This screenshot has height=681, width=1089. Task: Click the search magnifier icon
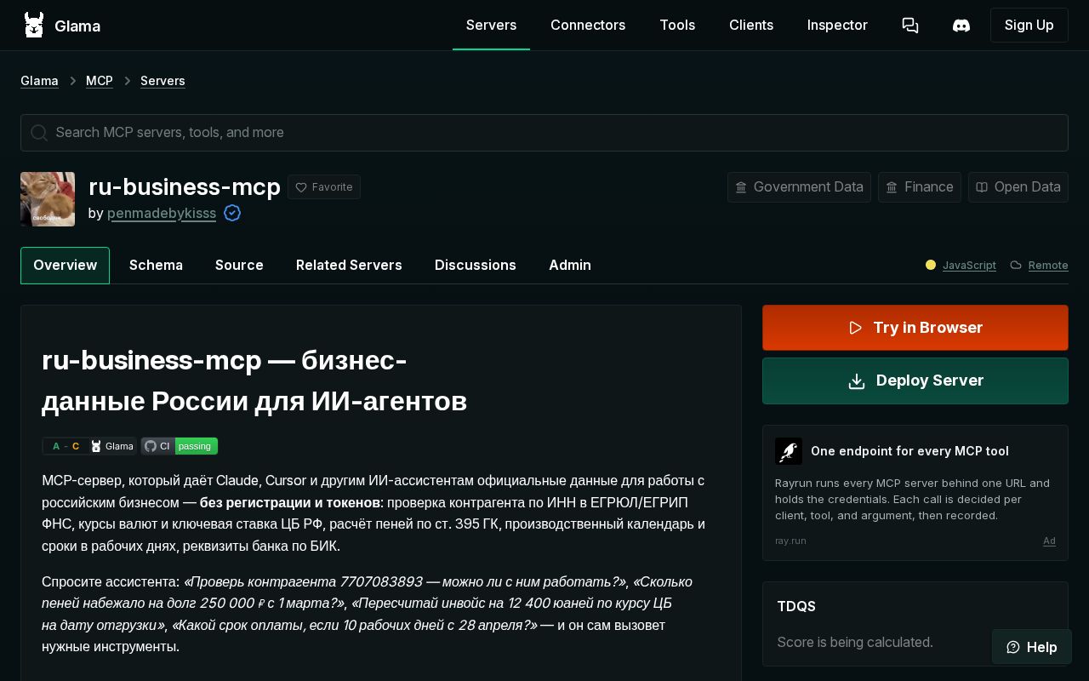38,133
